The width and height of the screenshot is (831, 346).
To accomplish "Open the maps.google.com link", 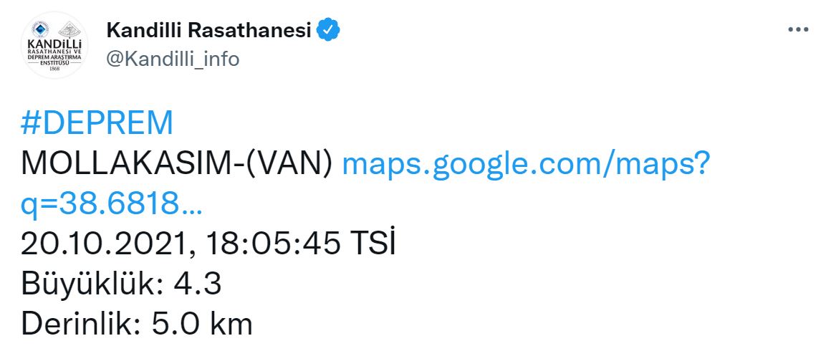I will pyautogui.click(x=527, y=164).
